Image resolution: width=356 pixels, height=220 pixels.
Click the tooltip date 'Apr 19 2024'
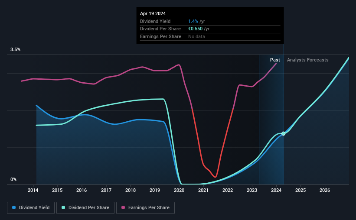pos(153,13)
